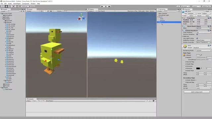Viewport: 212px width, 119px height.
Task: Open the Hierarchy panel Create dropdown
Action: click(x=160, y=11)
